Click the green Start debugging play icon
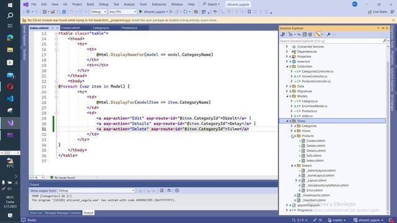Image resolution: width=397 pixels, height=223 pixels. [141, 12]
